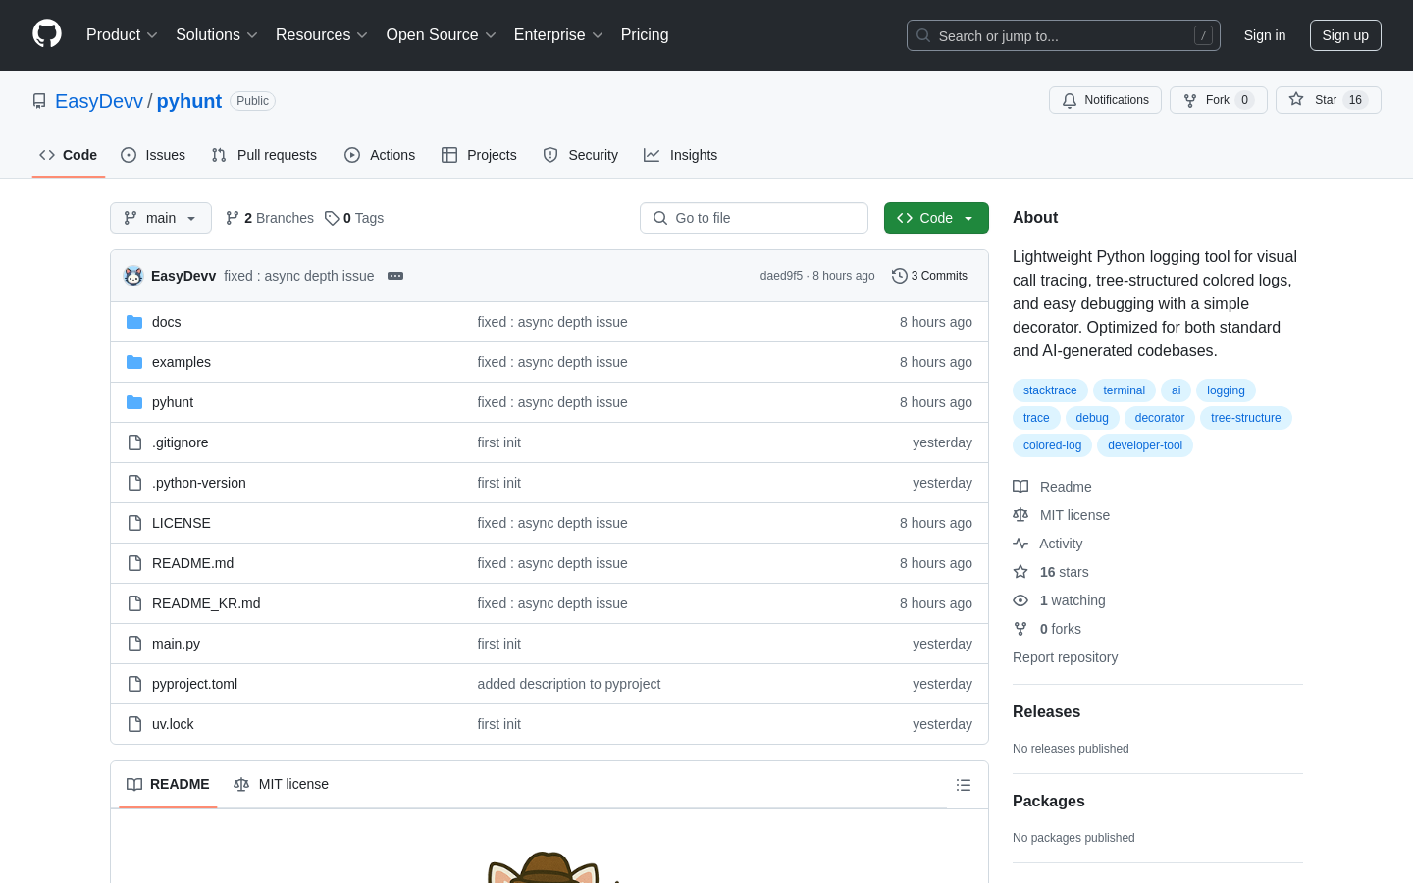Click 'added description to pyproject' commit message
Viewport: 1413px width, 883px height.
[x=569, y=684]
